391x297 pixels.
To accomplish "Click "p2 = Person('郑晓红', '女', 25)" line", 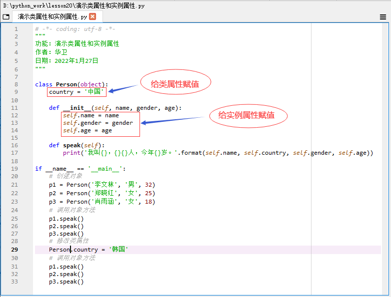I will tap(102, 193).
